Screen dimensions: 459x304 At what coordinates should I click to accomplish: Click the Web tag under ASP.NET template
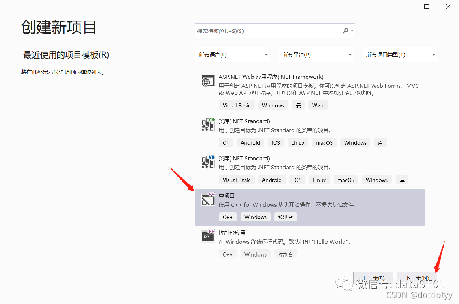tap(318, 105)
